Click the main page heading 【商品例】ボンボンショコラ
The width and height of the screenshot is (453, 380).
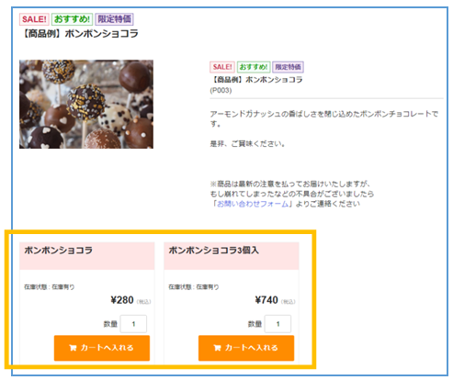point(80,34)
